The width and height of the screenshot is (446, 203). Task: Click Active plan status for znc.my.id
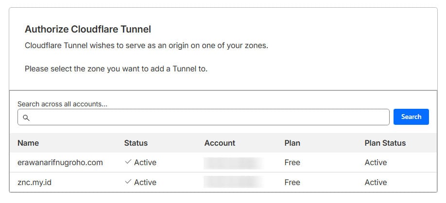pyautogui.click(x=376, y=183)
